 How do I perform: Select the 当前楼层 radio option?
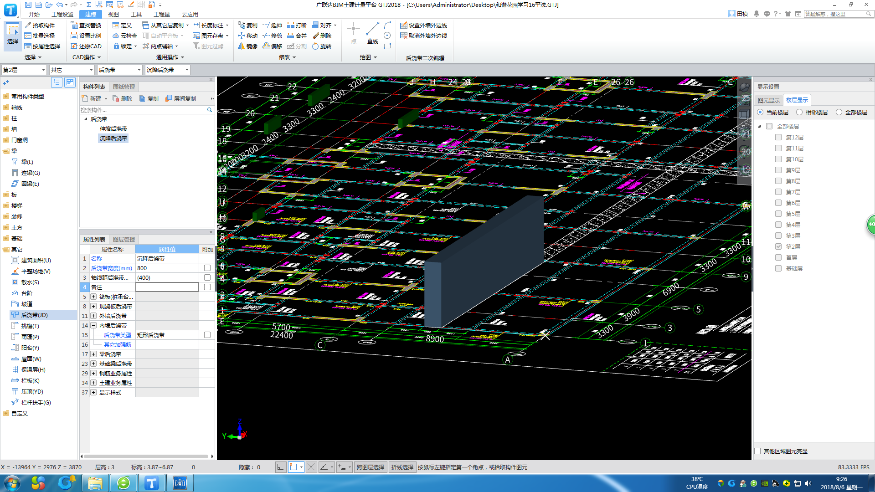(760, 112)
